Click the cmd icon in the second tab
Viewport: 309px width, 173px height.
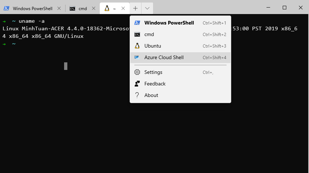pos(72,8)
